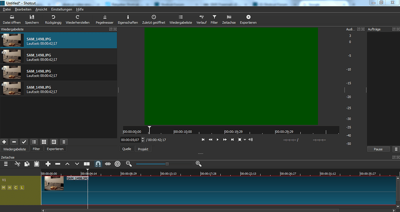
Task: Split clip at playhead icon
Action: (87, 164)
